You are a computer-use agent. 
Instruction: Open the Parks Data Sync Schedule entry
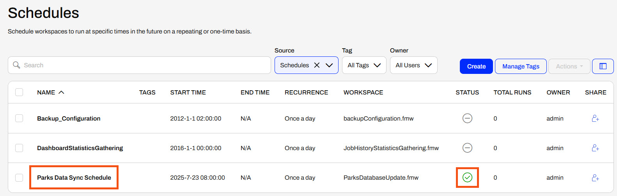pos(74,178)
